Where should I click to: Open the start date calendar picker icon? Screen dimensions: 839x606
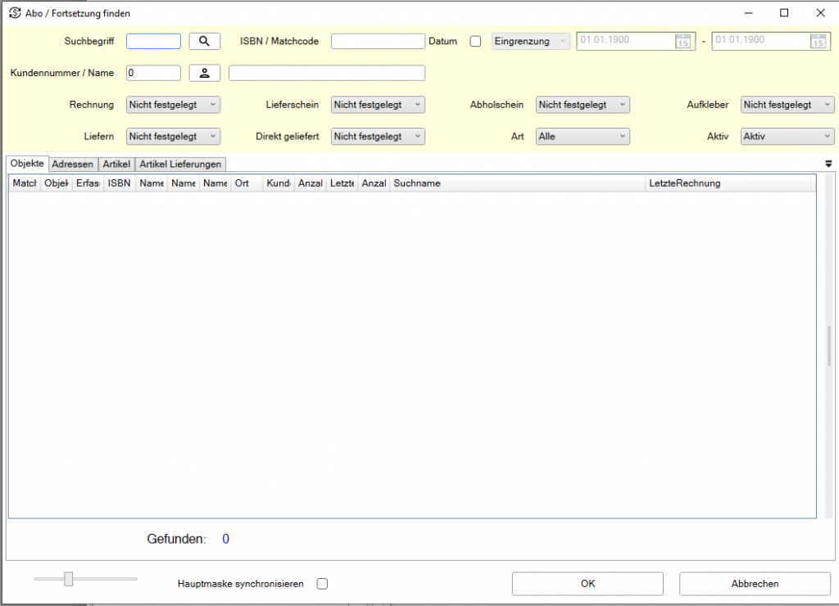[x=683, y=42]
